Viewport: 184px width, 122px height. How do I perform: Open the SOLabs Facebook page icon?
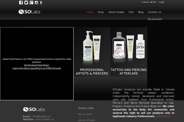(x=21, y=2)
